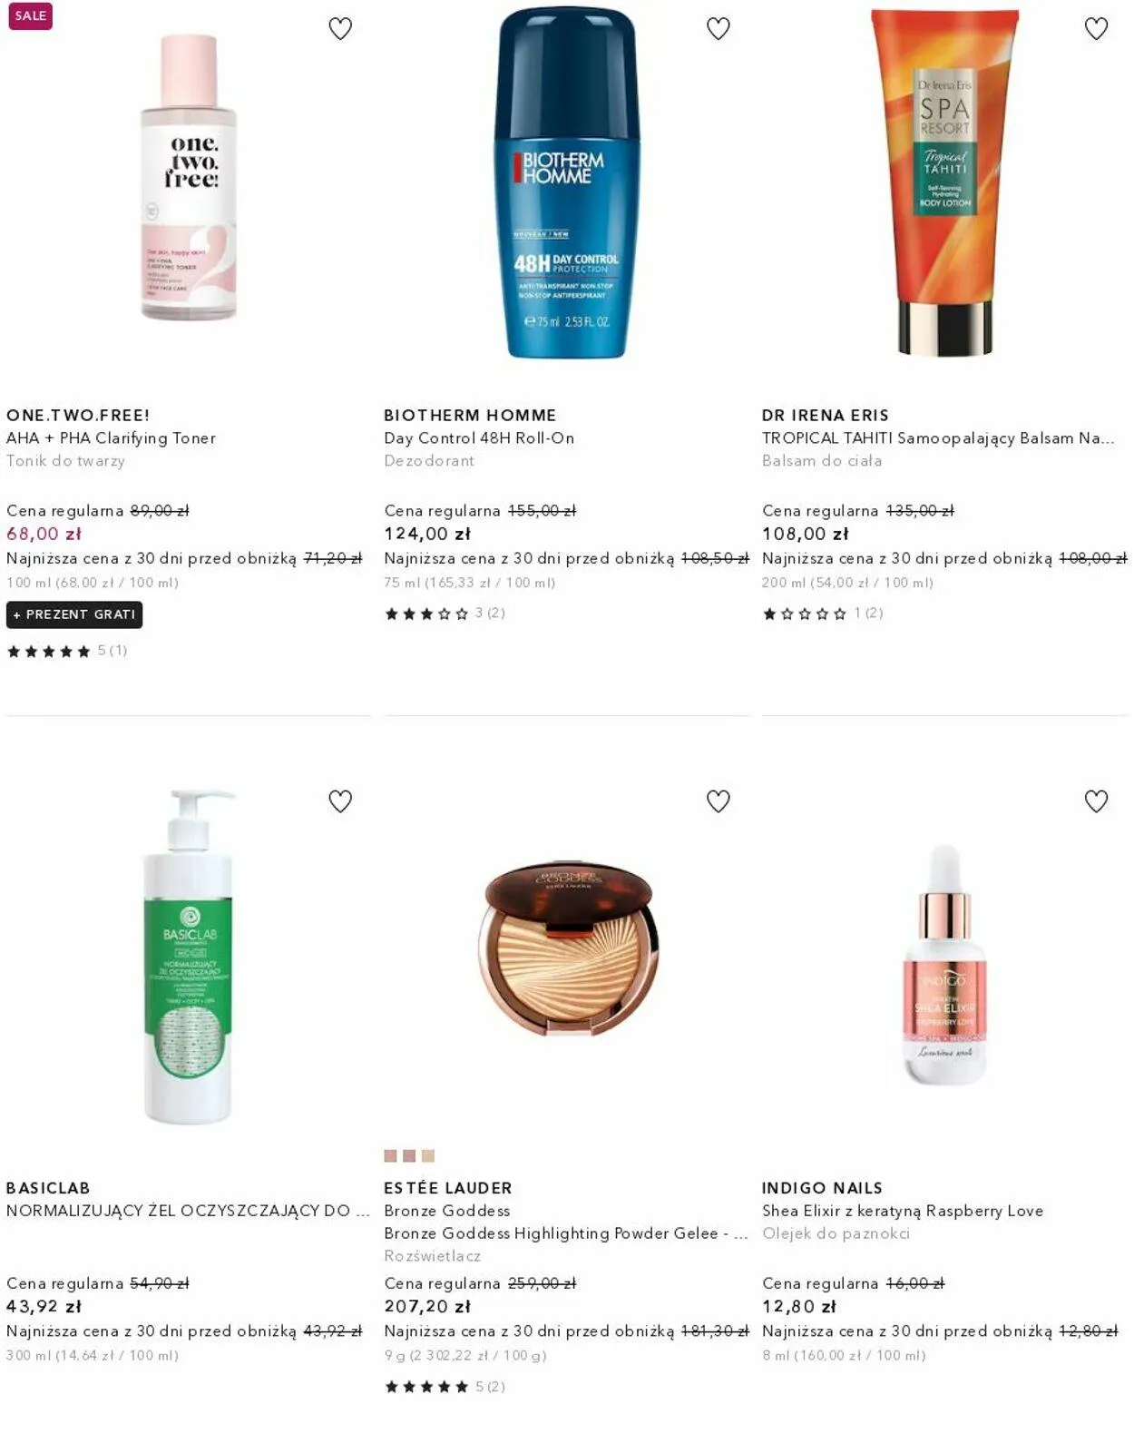Add Indigo Nails Shea Elixir to favorites

(x=1096, y=801)
